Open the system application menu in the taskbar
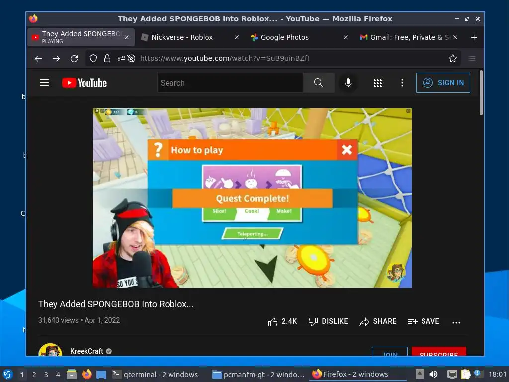The height and width of the screenshot is (382, 509). pos(7,374)
